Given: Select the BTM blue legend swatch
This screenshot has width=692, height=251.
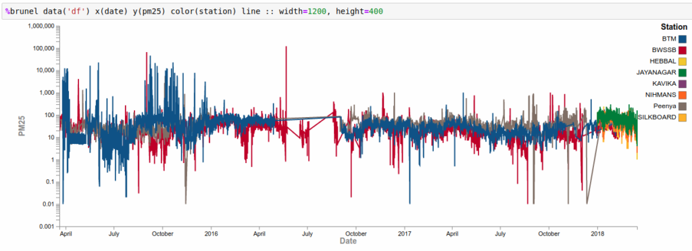Looking at the screenshot, I should coord(683,39).
